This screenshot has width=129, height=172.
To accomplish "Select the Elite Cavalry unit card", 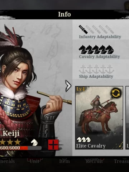I will click(99, 118).
